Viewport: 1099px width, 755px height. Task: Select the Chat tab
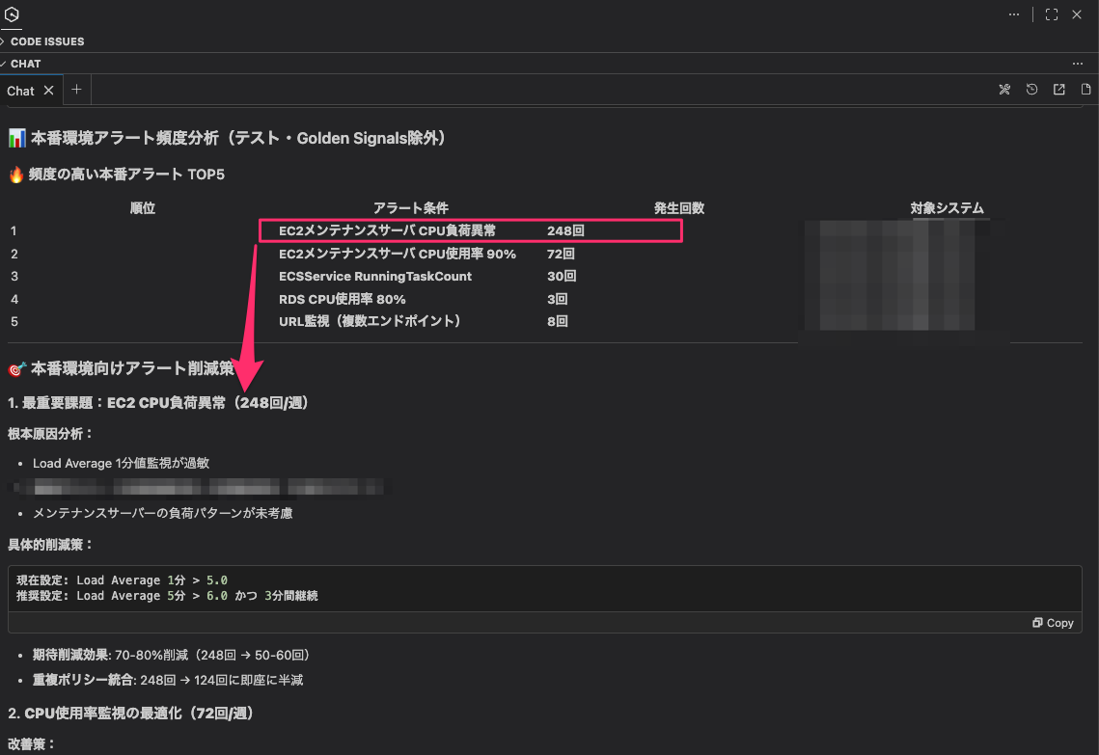(x=20, y=91)
